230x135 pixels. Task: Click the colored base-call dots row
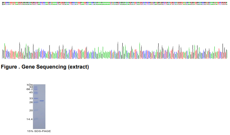coord(115,2)
